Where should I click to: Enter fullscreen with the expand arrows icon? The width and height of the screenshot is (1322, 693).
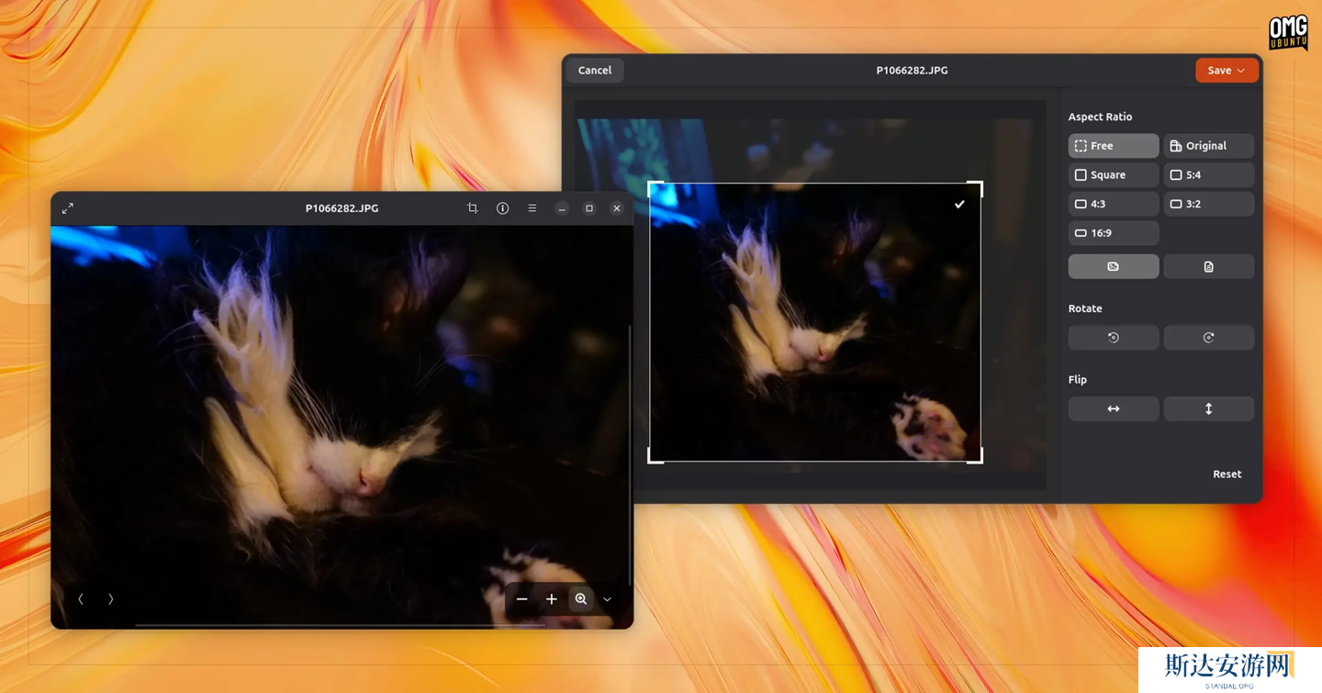(x=68, y=208)
